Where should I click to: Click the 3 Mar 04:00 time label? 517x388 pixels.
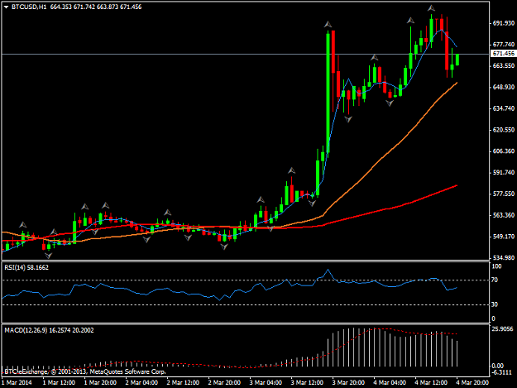266,382
